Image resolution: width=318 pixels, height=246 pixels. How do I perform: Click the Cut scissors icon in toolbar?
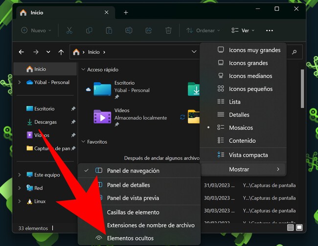coord(69,30)
